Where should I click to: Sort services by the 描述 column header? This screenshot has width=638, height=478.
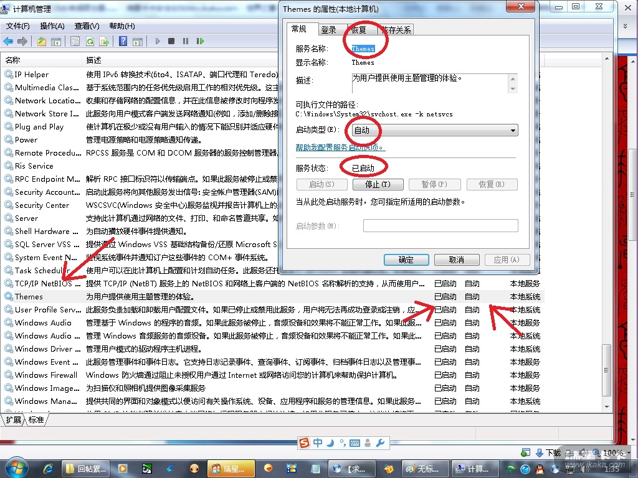pyautogui.click(x=179, y=60)
